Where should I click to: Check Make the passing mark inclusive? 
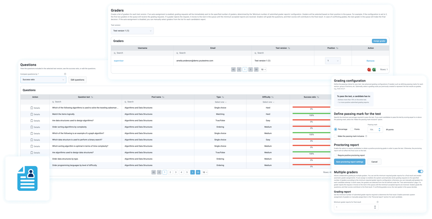point(336,136)
